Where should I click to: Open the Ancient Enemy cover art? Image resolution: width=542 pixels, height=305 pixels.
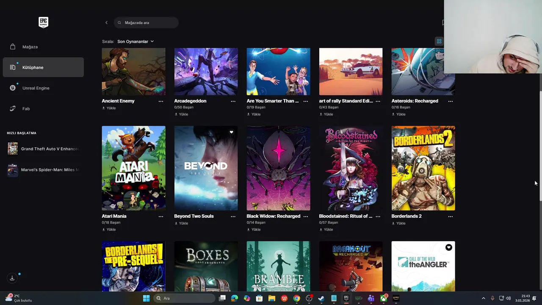point(133,72)
